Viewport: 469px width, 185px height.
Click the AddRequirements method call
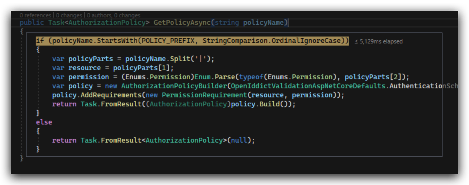point(111,95)
